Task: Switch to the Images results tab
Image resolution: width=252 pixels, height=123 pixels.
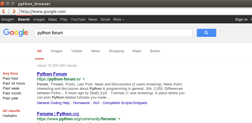Action: [56, 51]
